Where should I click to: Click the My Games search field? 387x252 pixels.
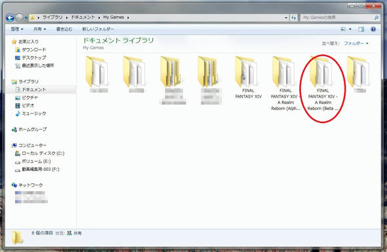click(337, 18)
